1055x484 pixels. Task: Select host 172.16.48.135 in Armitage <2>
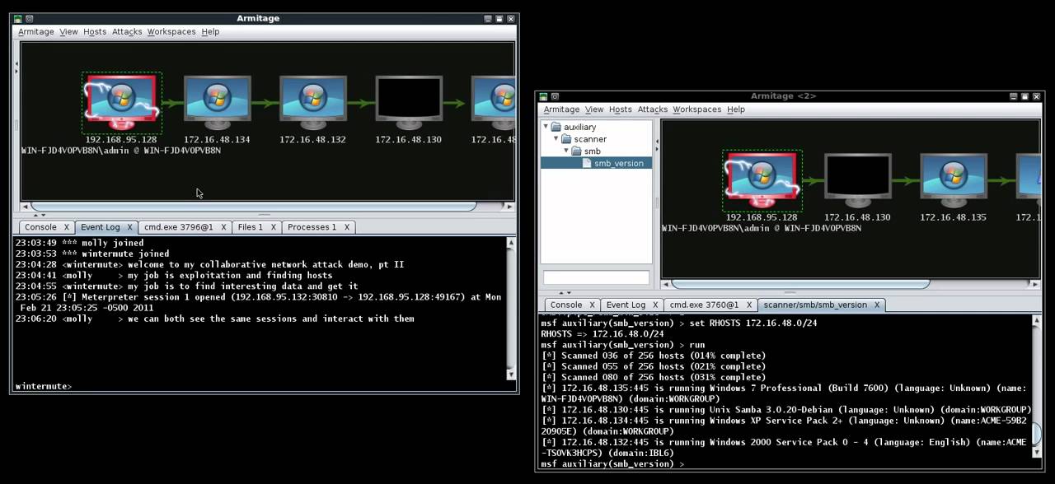(x=953, y=181)
